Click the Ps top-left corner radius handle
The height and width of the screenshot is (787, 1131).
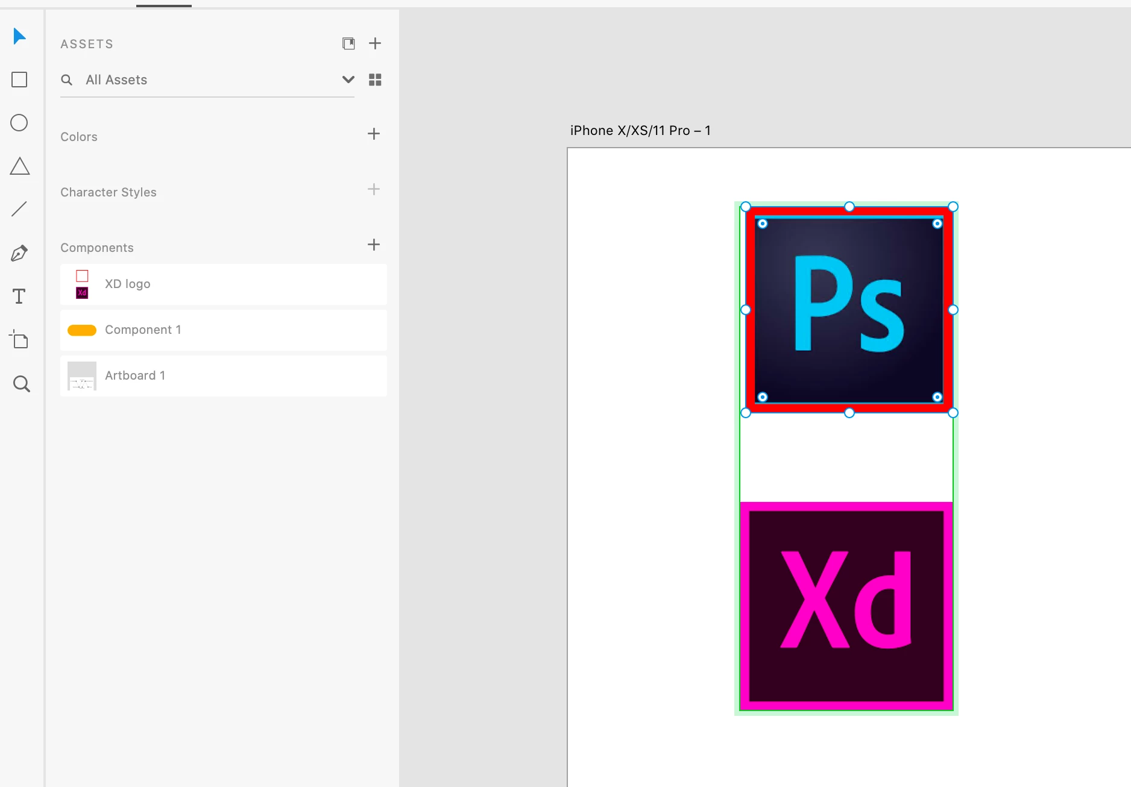pos(763,224)
